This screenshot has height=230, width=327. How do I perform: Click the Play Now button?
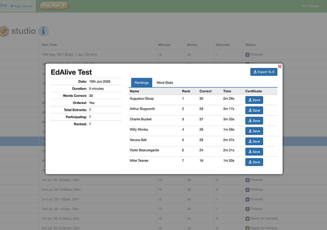[x=54, y=5]
